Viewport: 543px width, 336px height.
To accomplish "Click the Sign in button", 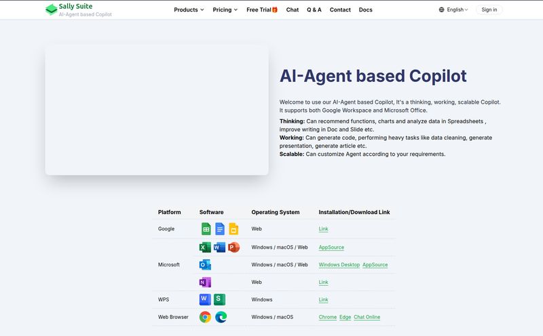I will pos(489,9).
